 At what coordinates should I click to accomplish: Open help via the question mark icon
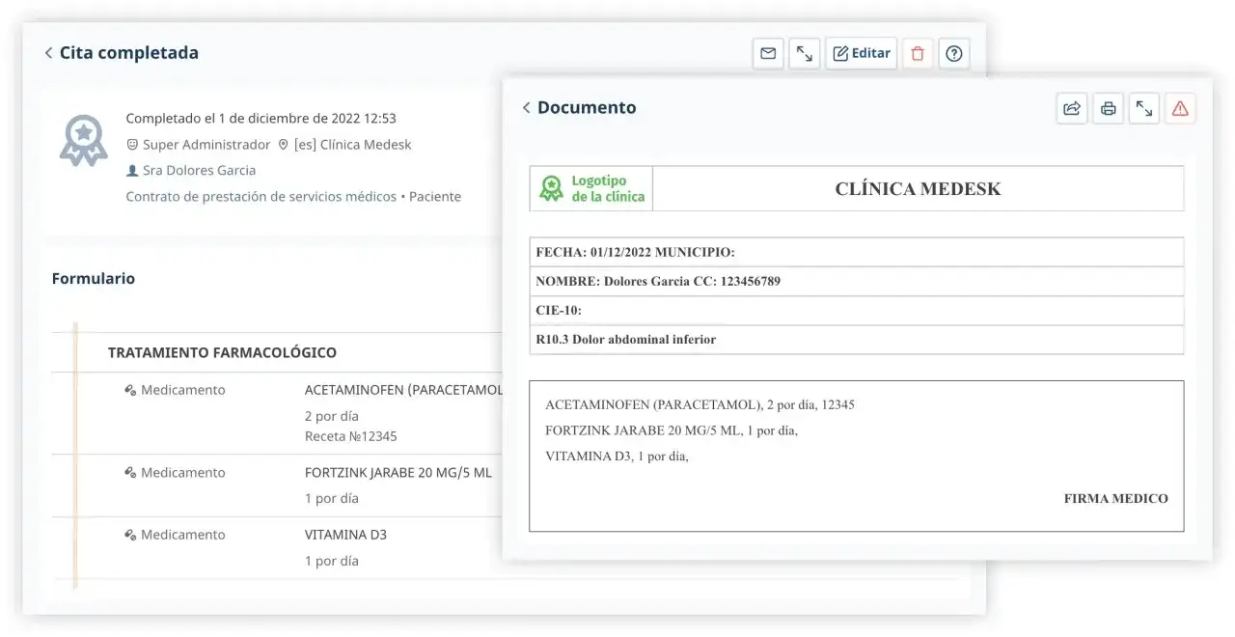tap(953, 53)
